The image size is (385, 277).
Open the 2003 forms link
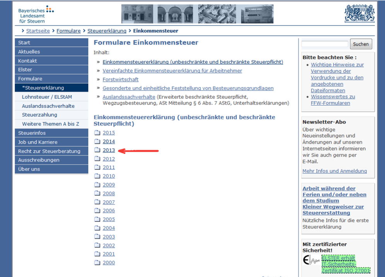pyautogui.click(x=109, y=237)
